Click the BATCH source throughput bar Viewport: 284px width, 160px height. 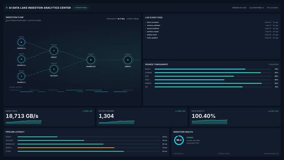(x=213, y=69)
